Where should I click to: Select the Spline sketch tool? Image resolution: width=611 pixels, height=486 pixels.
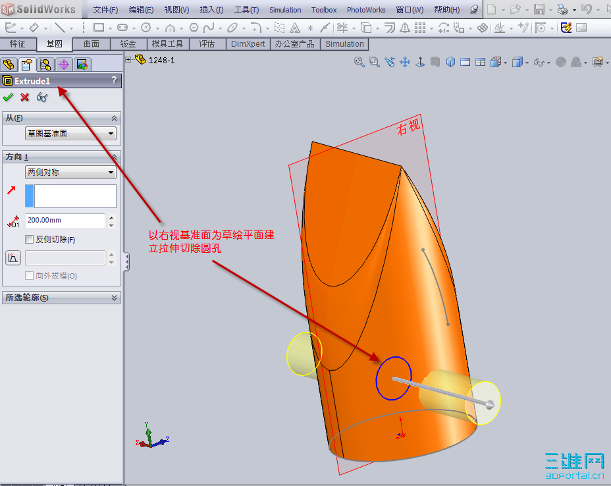209,28
